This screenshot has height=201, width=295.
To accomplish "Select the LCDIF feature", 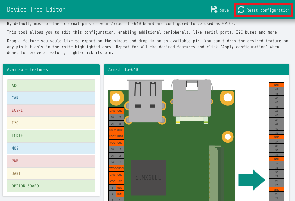I will point(51,136).
